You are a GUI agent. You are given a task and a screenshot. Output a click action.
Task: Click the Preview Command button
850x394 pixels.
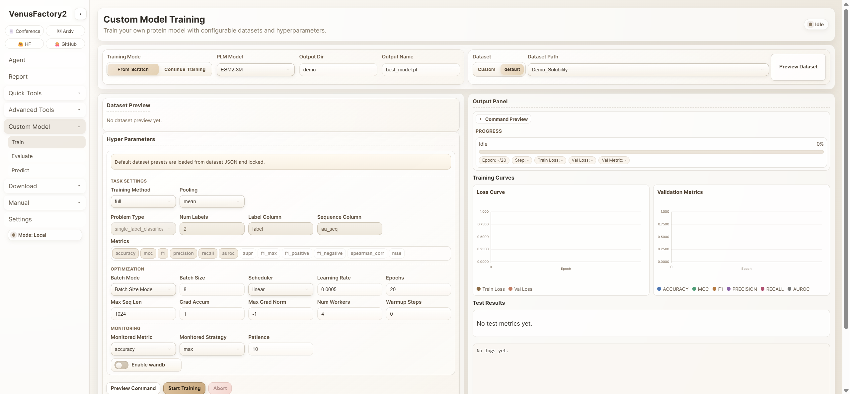[x=133, y=388]
